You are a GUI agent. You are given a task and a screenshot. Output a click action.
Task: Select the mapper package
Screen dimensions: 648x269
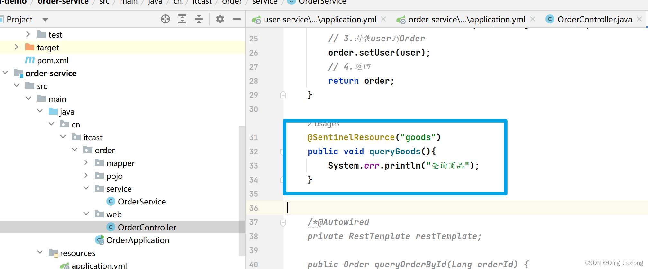click(120, 163)
